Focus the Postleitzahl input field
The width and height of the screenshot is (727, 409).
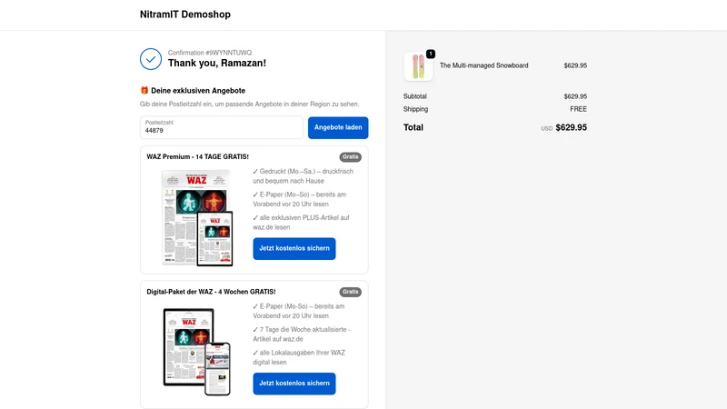coord(221,127)
